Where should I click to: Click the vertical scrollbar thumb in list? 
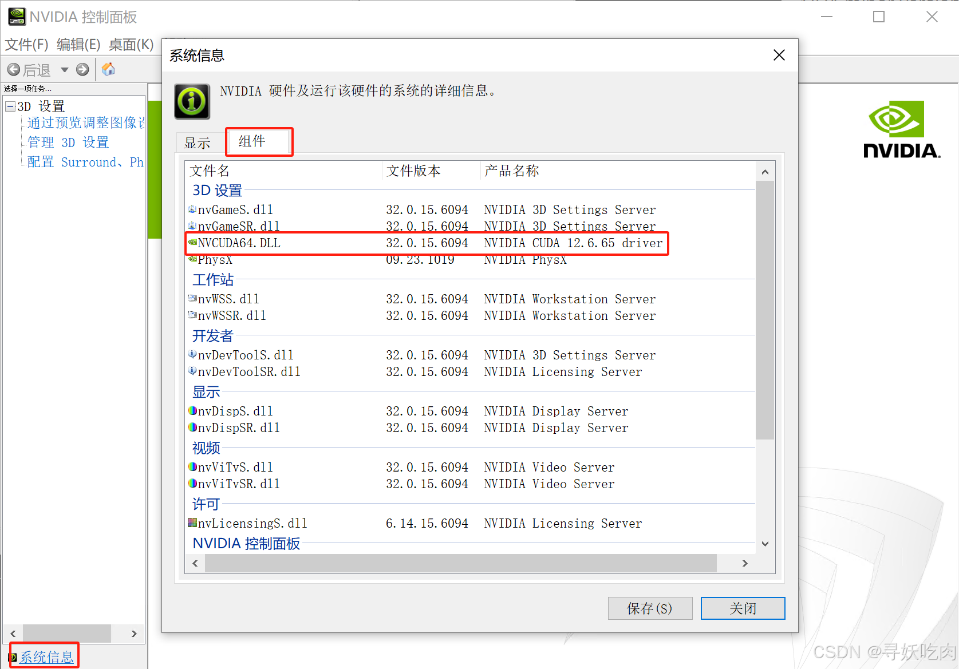(765, 310)
